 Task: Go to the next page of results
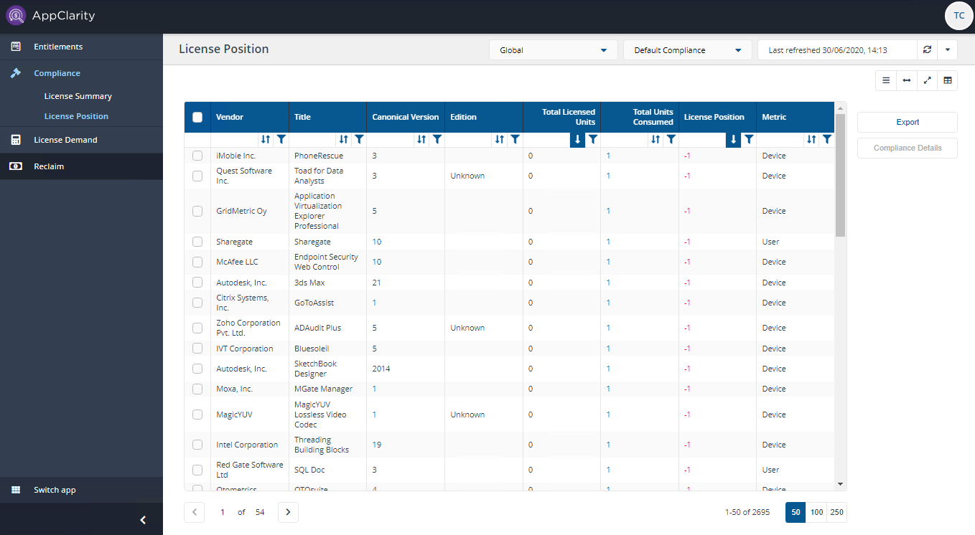288,512
